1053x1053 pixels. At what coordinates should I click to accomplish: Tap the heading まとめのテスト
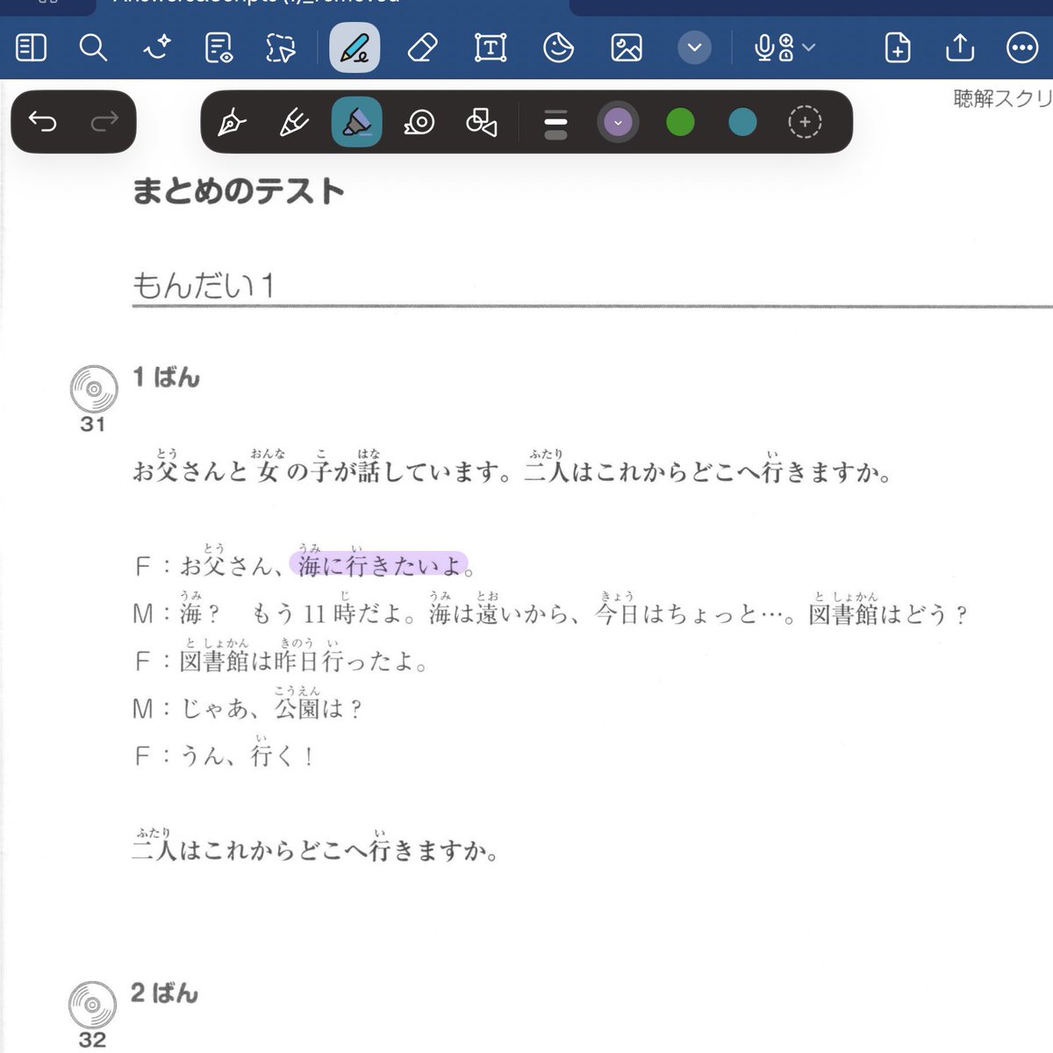pos(238,190)
